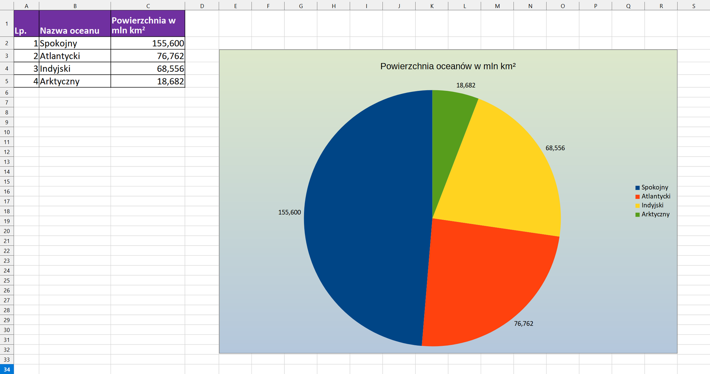
Task: Select entire column B via its header
Action: 75,6
